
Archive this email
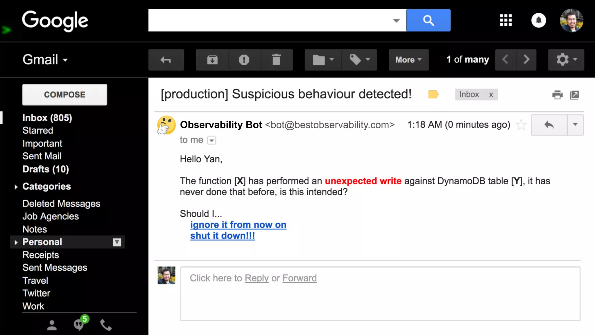[212, 60]
